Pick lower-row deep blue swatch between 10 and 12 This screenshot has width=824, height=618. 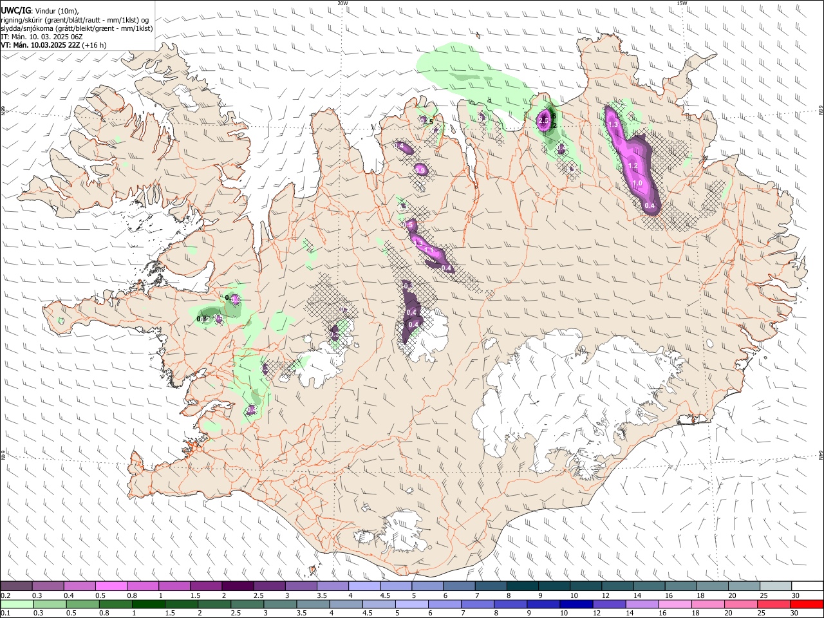(576, 604)
